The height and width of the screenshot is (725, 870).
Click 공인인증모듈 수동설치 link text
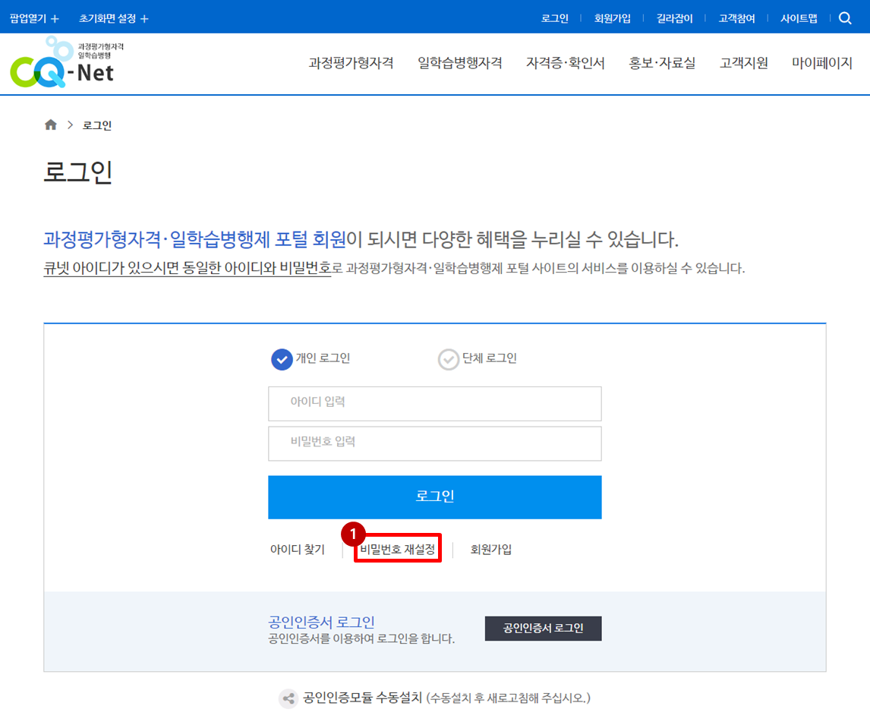[362, 698]
